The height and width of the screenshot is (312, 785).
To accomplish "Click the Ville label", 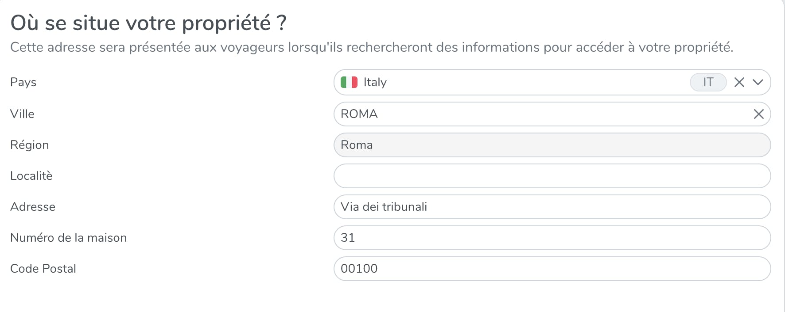I will pyautogui.click(x=22, y=114).
